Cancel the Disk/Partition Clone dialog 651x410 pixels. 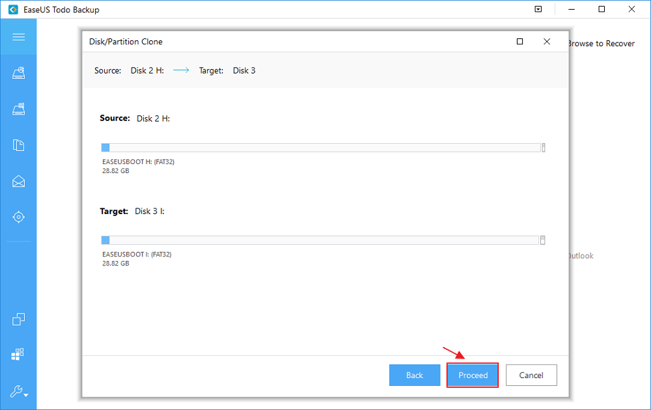click(531, 375)
